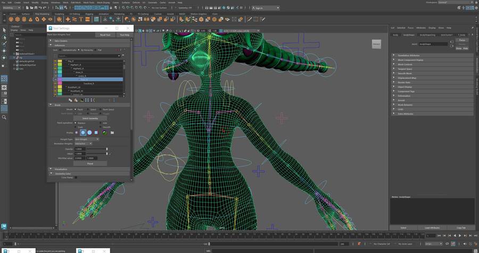The image size is (479, 253).
Task: Click the magnifier search icon in left toolbox
Action: click(x=4, y=116)
